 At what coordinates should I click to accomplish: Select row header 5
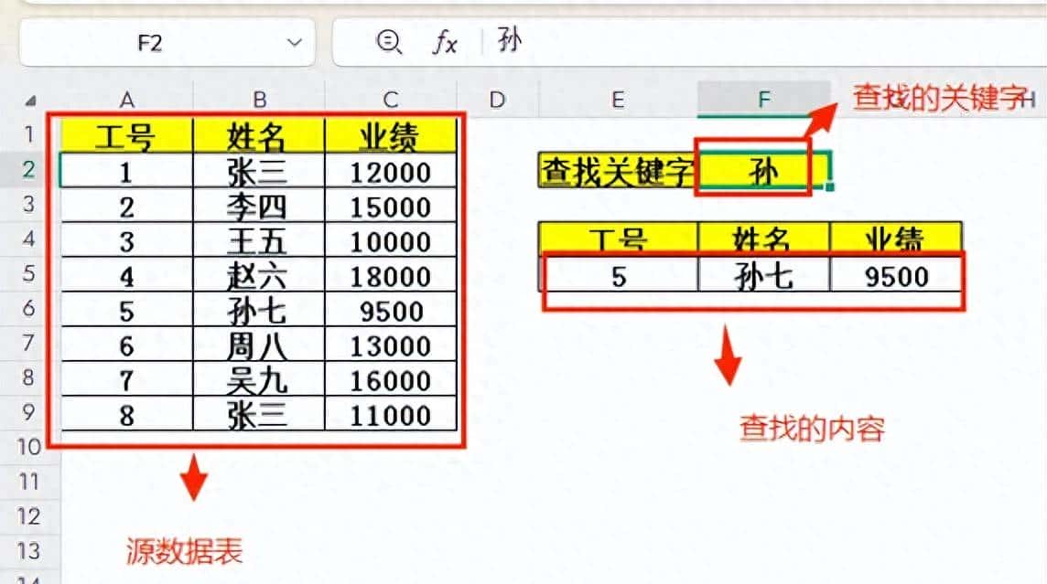tap(30, 276)
